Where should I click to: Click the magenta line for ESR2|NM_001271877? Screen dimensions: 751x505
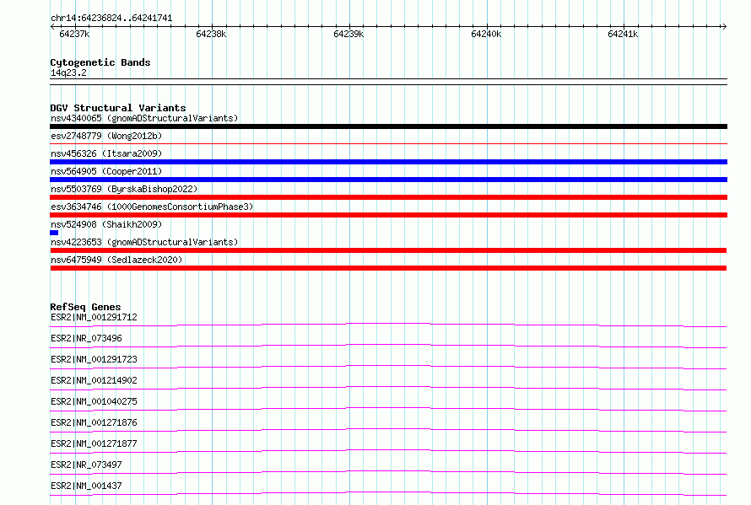[x=388, y=451]
